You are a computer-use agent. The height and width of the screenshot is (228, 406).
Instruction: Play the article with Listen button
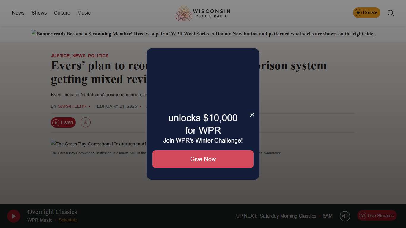[63, 122]
